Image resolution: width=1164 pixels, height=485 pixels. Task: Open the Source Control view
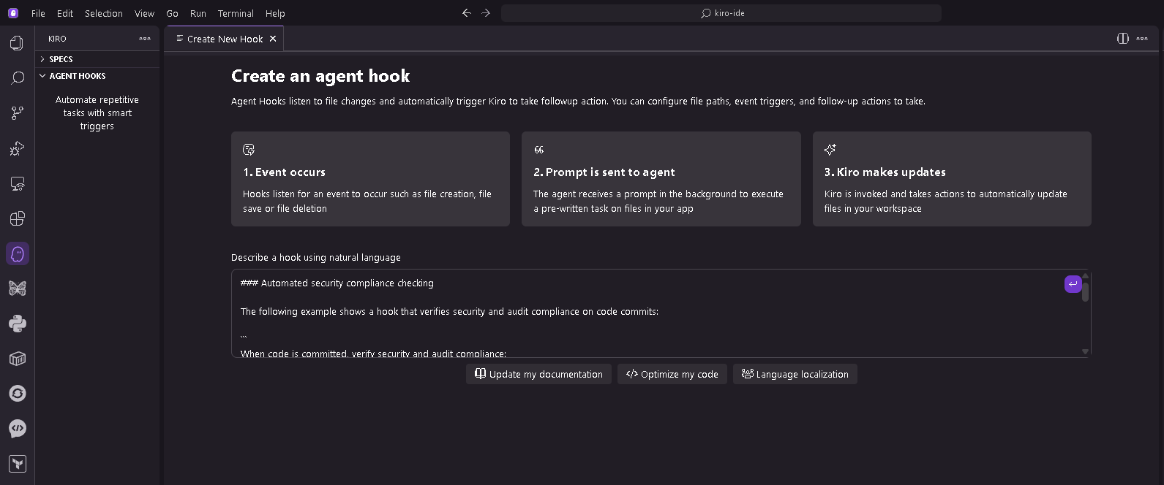[17, 113]
